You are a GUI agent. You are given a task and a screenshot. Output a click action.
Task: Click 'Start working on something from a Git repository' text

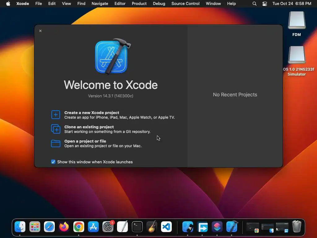point(107,131)
